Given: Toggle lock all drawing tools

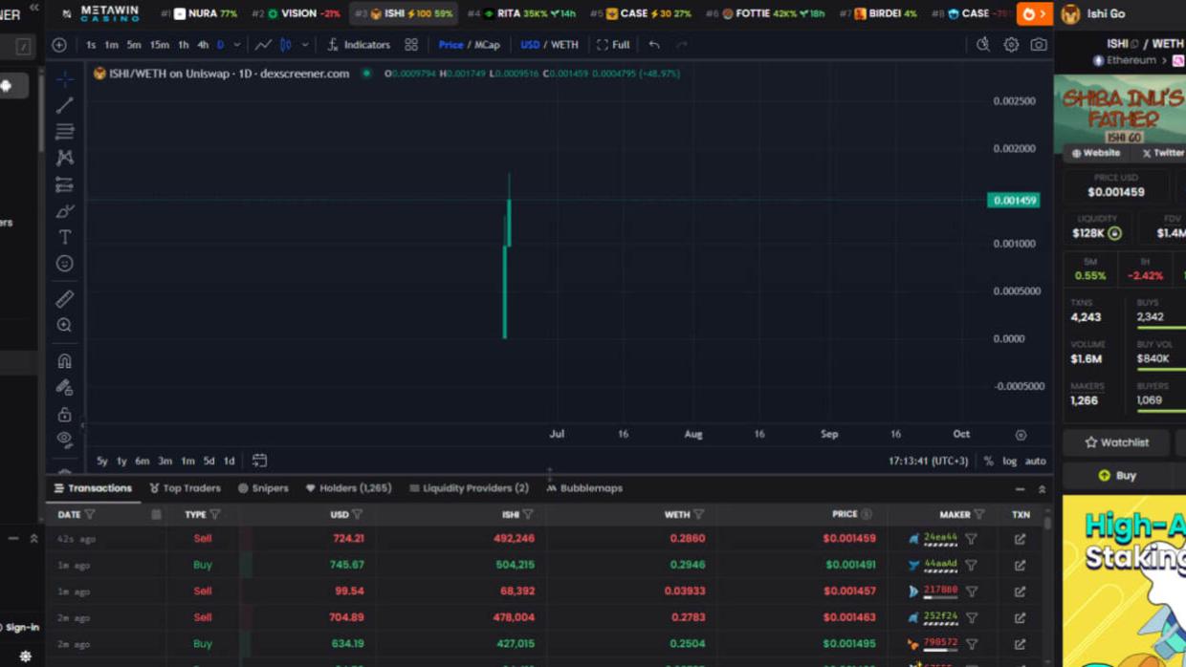Looking at the screenshot, I should (x=64, y=414).
